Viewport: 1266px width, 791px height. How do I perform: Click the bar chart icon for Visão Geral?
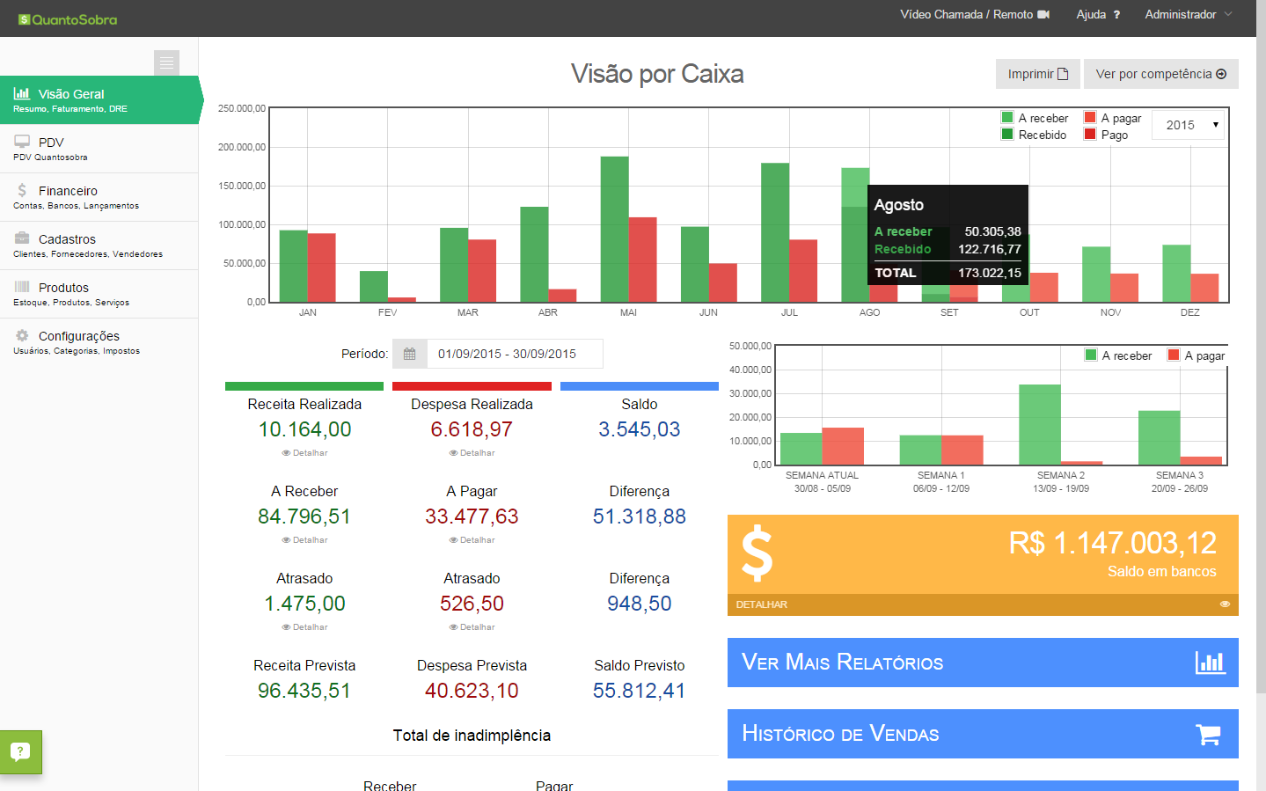pyautogui.click(x=22, y=93)
